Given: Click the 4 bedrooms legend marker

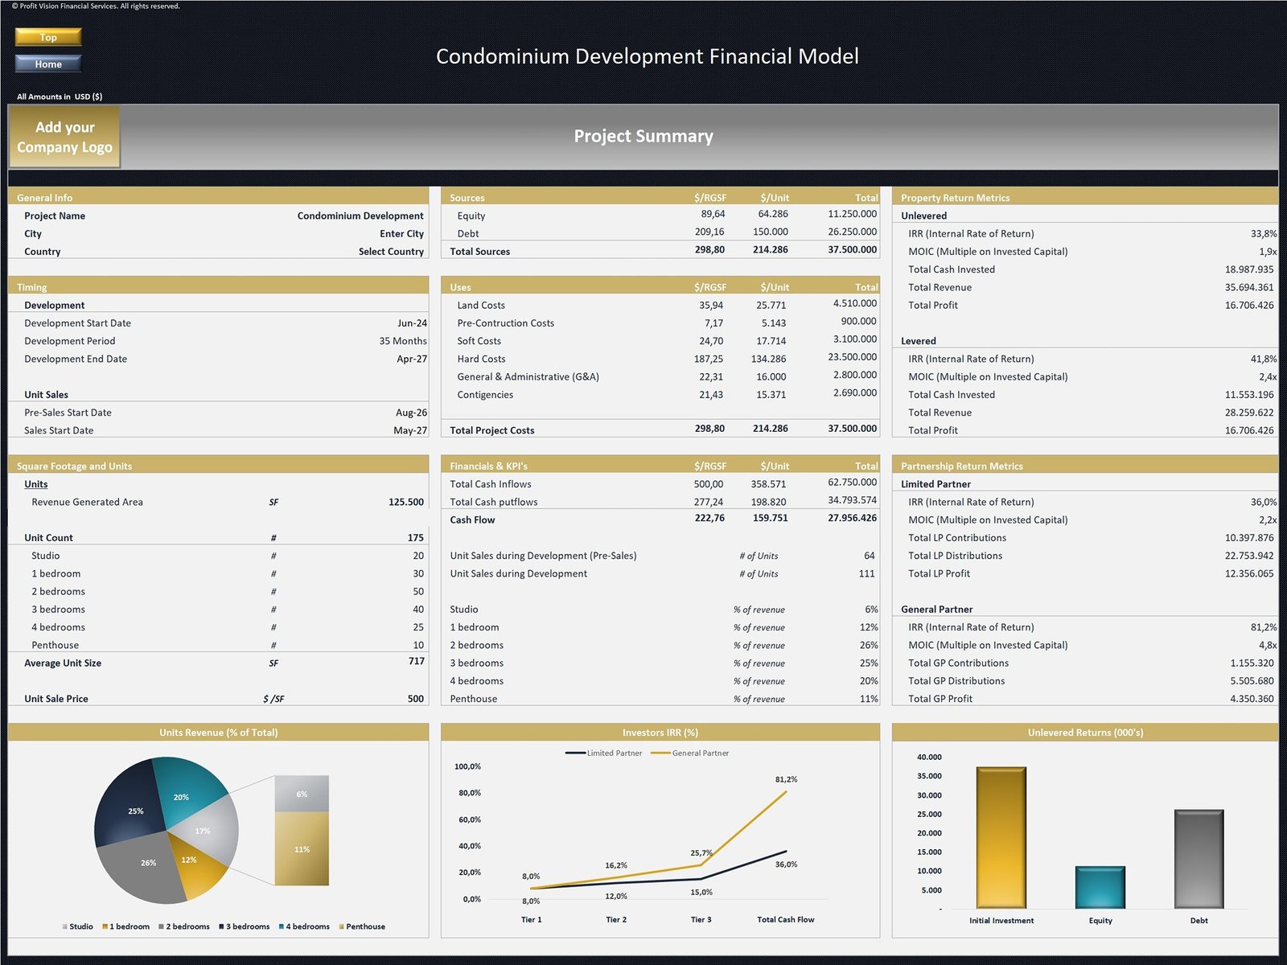Looking at the screenshot, I should click(x=282, y=926).
